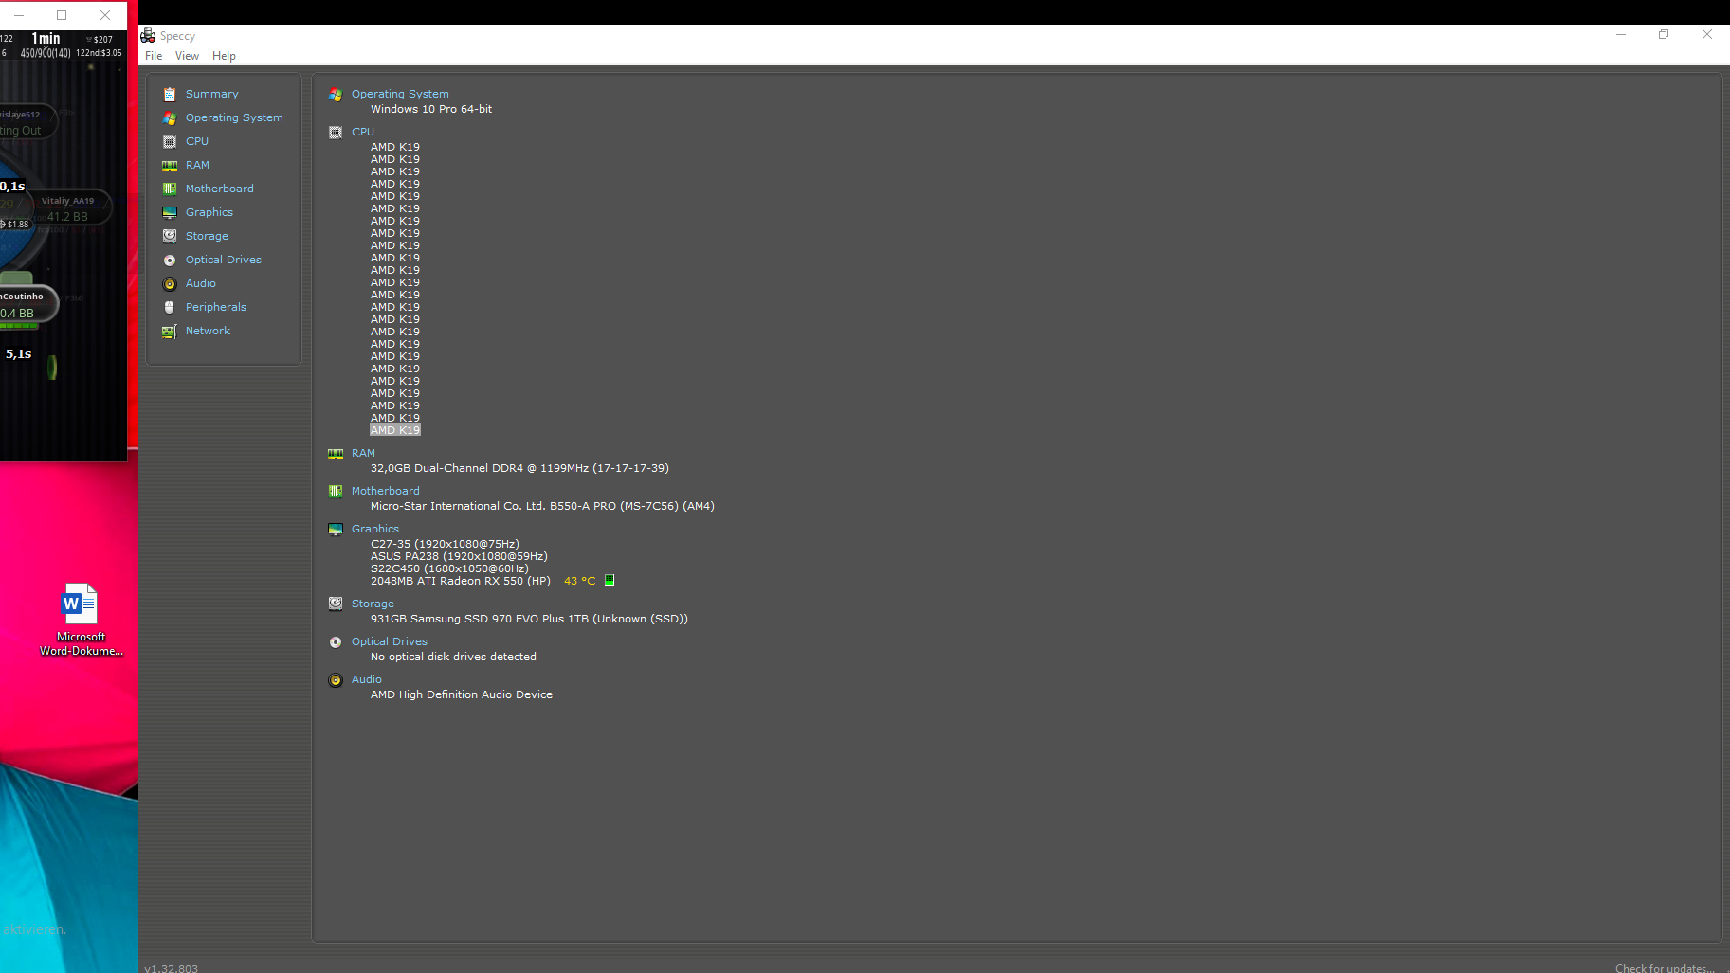Click the Windows flag icon in summary panel
This screenshot has width=1730, height=973.
[x=336, y=94]
